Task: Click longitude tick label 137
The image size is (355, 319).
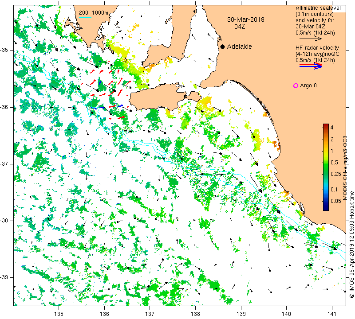Action: coord(150,314)
